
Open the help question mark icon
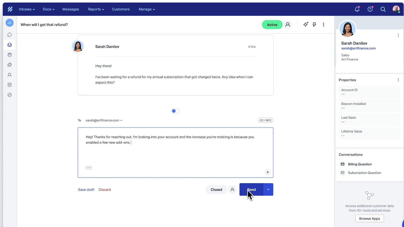coord(370,9)
